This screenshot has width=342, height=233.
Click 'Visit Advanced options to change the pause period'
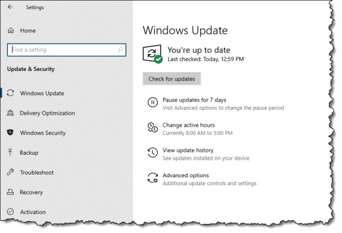[x=223, y=108]
